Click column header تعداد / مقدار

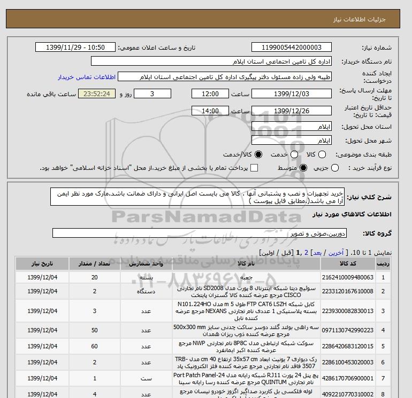[95, 264]
